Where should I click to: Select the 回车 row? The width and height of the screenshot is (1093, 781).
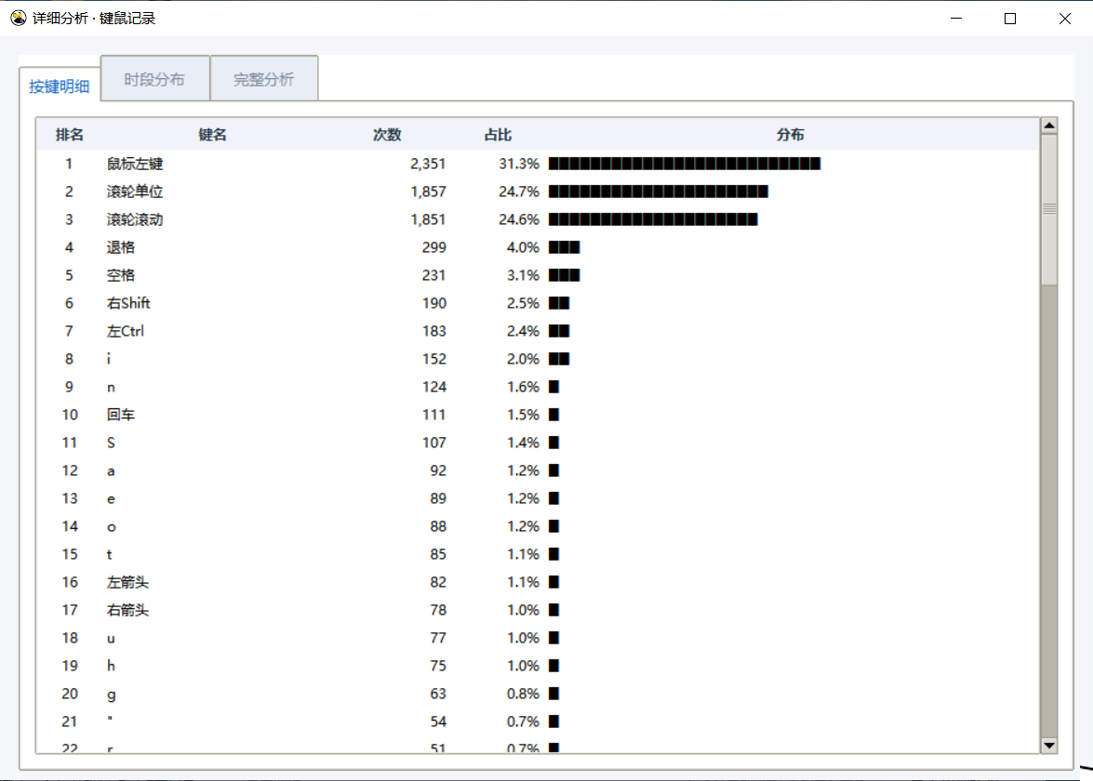[538, 415]
